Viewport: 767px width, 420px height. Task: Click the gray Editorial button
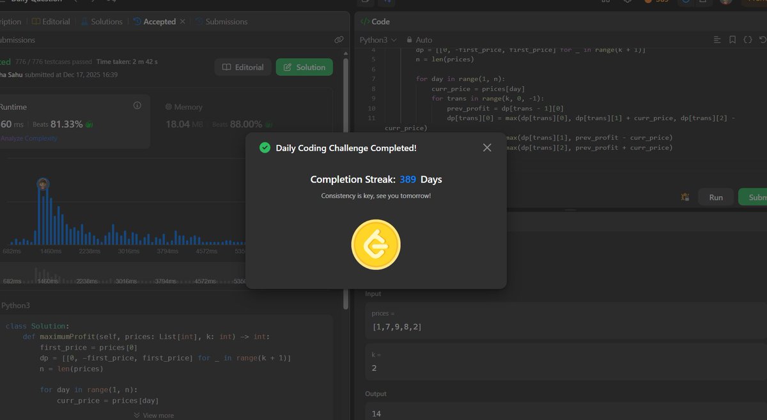[x=243, y=67]
